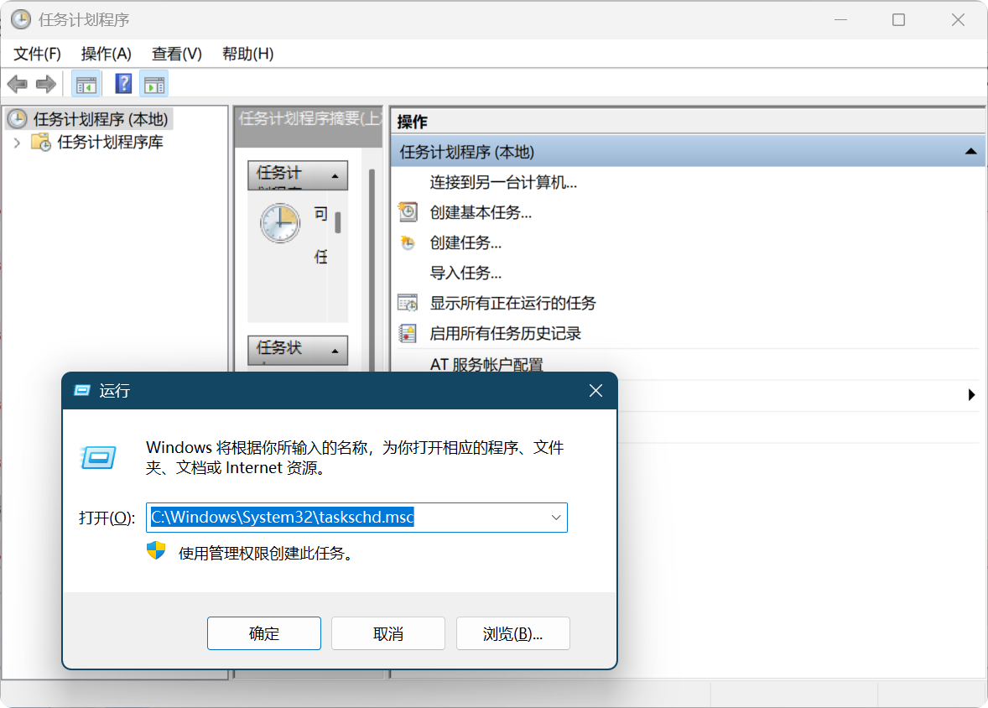Click 创建基本任务... action
988x708 pixels.
pos(481,212)
